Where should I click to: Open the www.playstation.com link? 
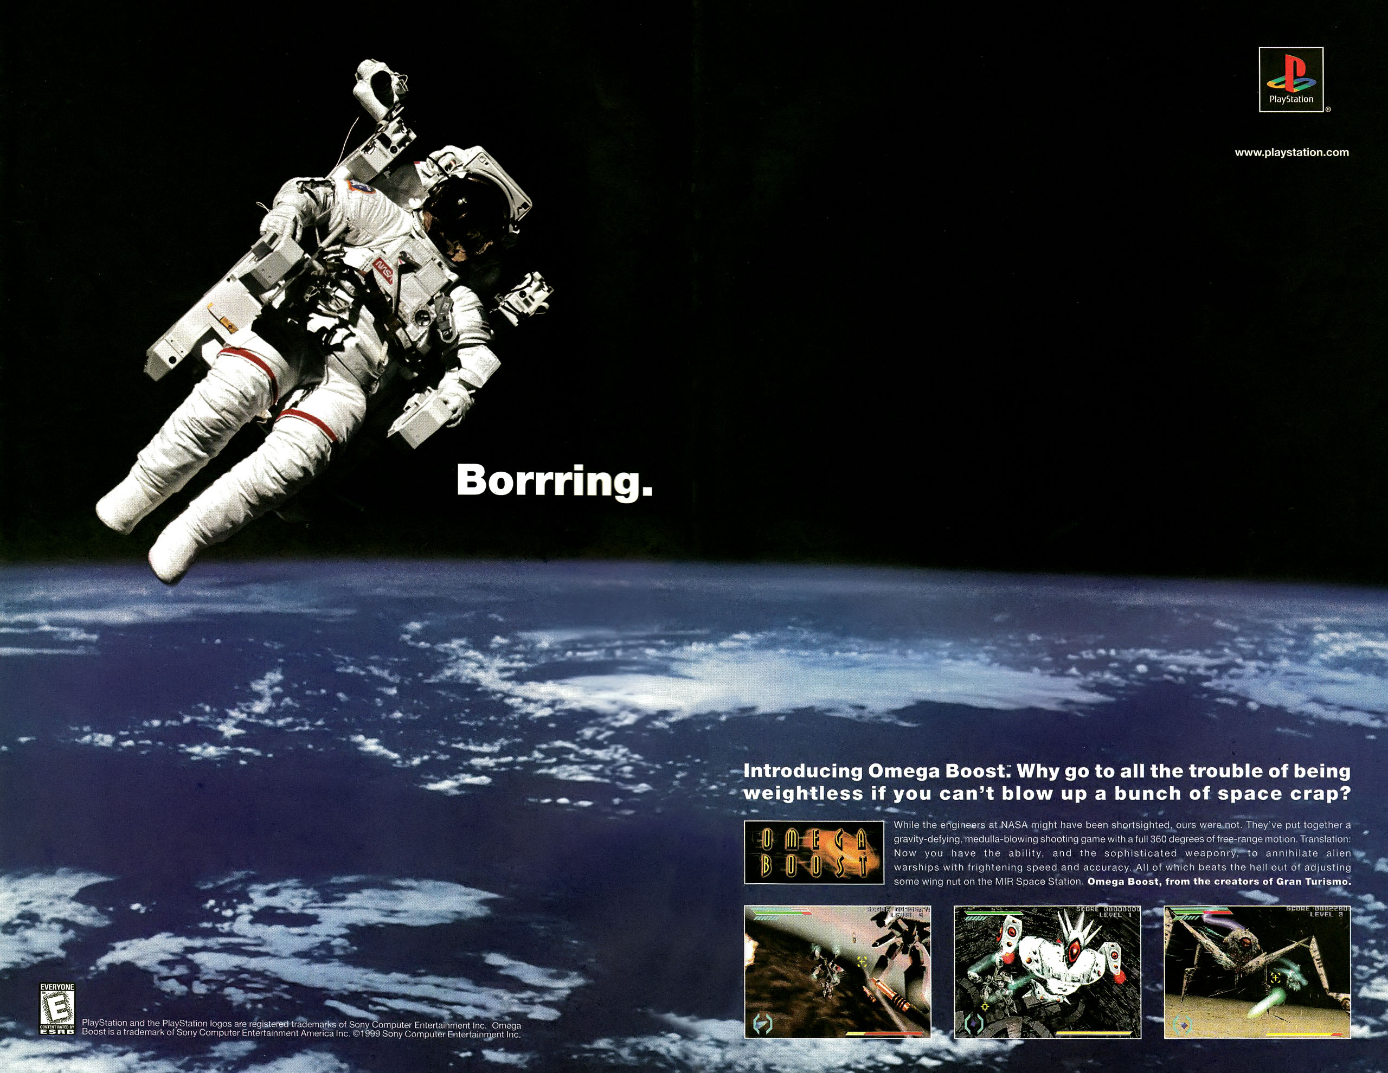click(x=1291, y=152)
